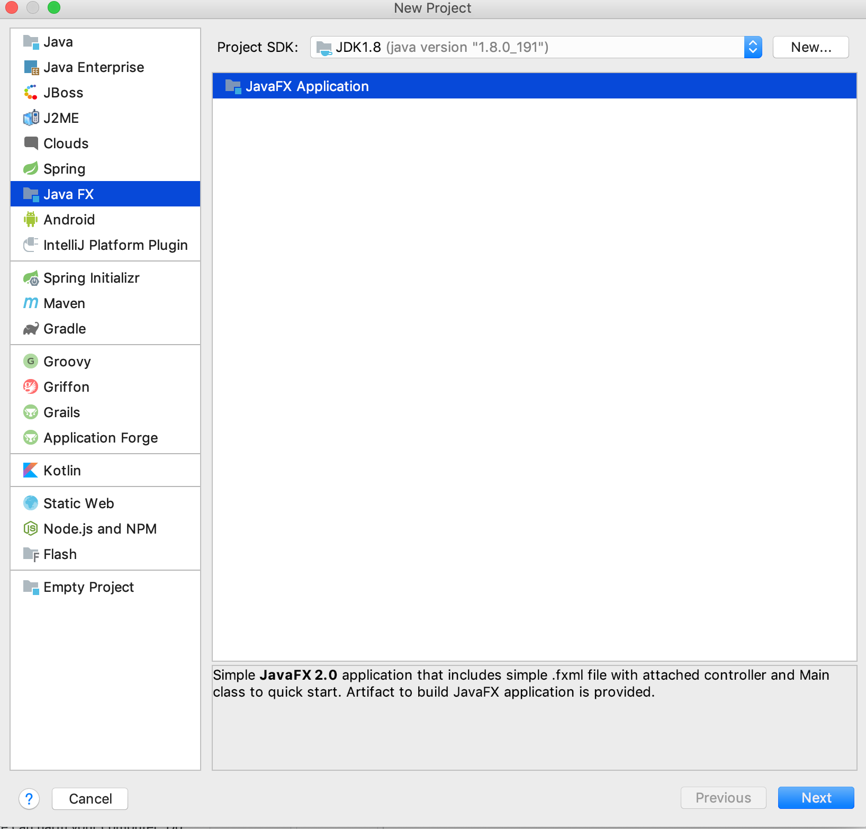Viewport: 866px width, 829px height.
Task: Choose 'Gradle' project type
Action: click(x=105, y=329)
